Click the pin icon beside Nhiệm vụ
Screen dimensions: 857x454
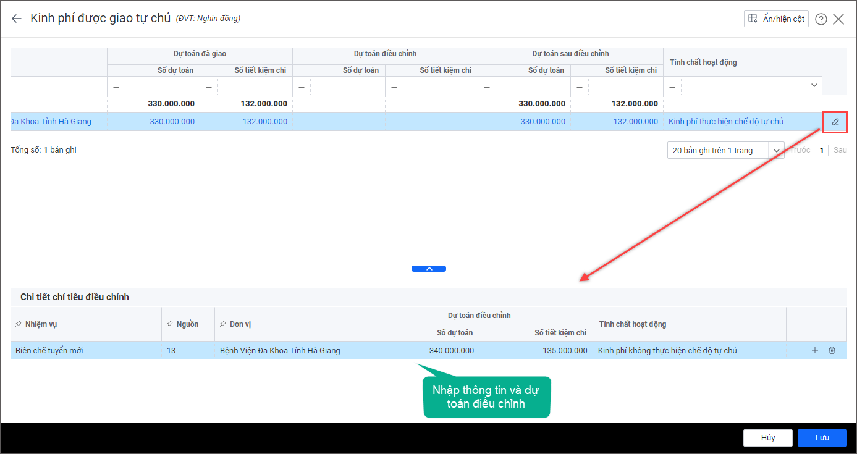pyautogui.click(x=18, y=324)
